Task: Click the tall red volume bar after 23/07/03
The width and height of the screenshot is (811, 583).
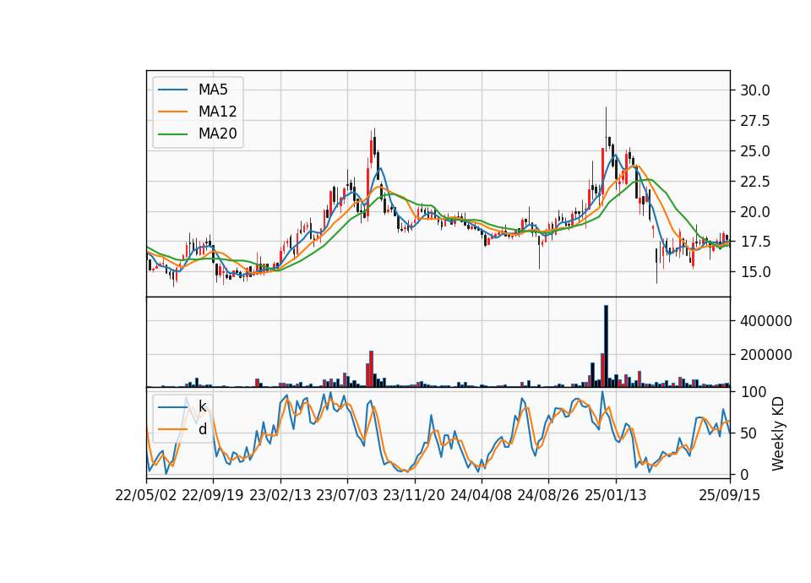Action: (x=371, y=369)
